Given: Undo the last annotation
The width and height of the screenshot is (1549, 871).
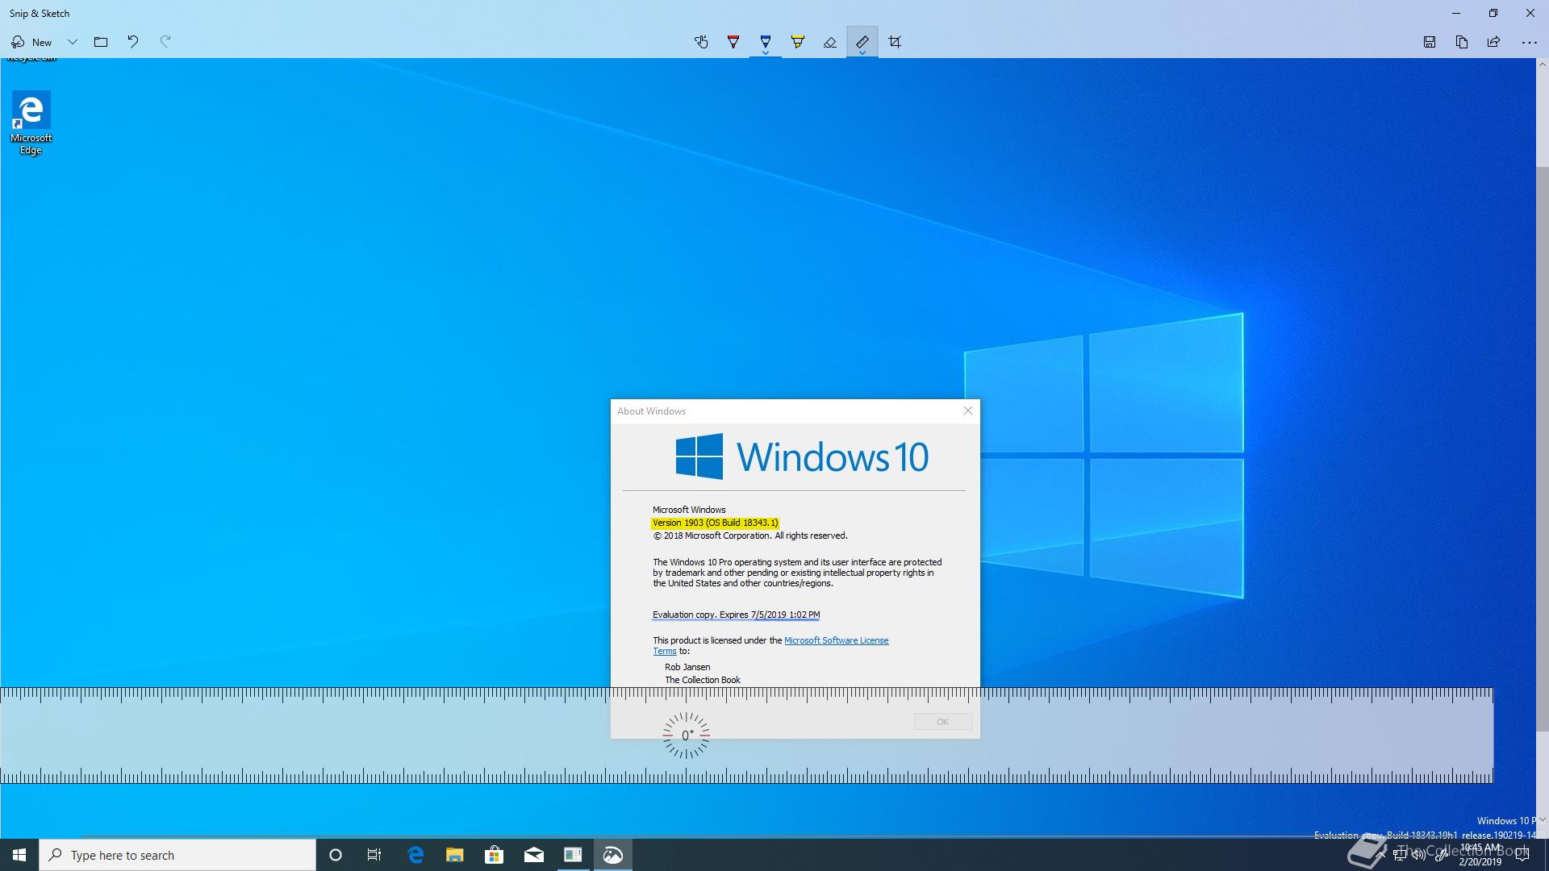Looking at the screenshot, I should coord(133,42).
